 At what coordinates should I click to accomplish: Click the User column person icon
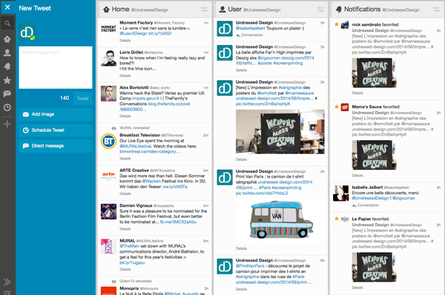coord(222,10)
